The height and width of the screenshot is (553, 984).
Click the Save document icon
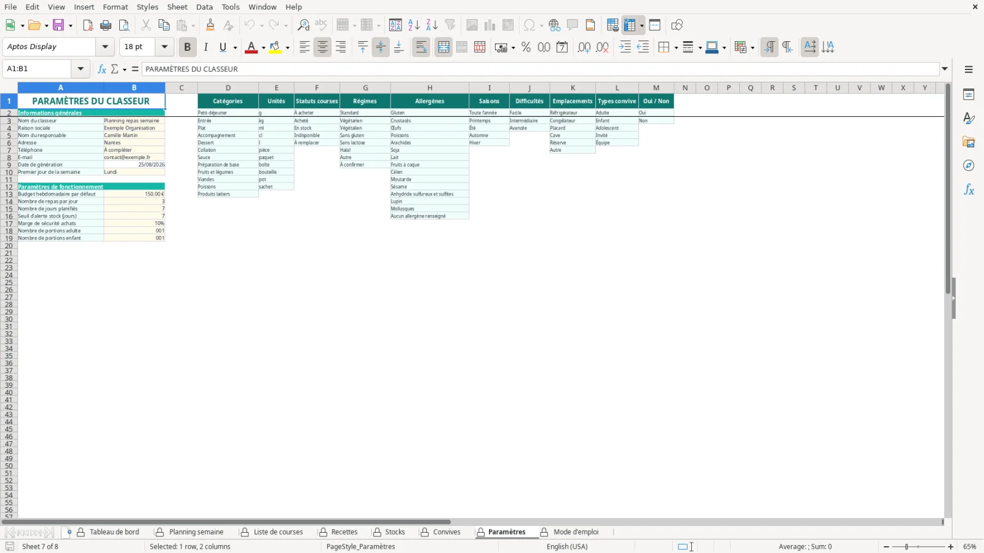58,25
